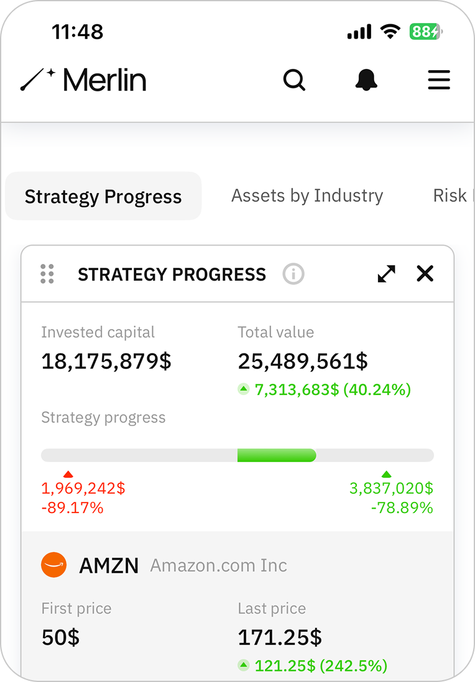Click the Last price gain arrow icon
This screenshot has width=475, height=682.
point(244,666)
